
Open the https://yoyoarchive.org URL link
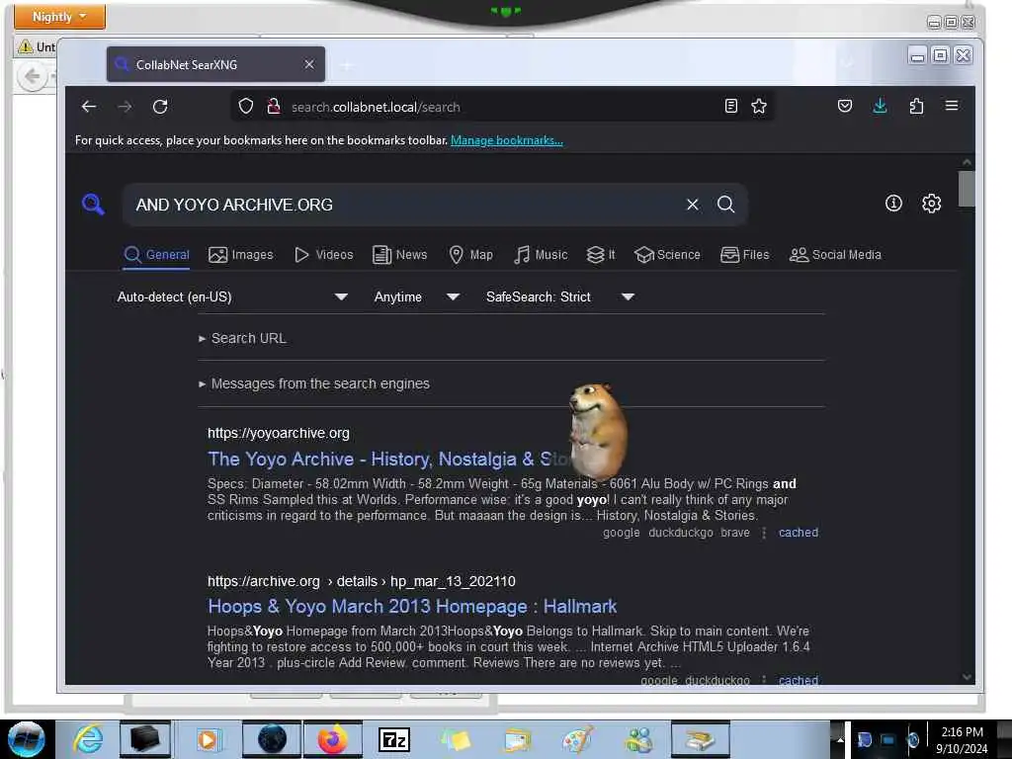coord(278,433)
